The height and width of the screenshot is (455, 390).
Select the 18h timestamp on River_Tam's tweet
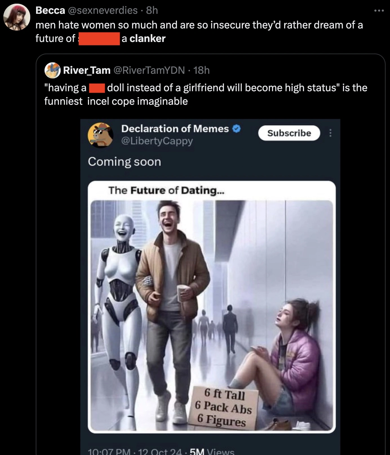click(201, 71)
